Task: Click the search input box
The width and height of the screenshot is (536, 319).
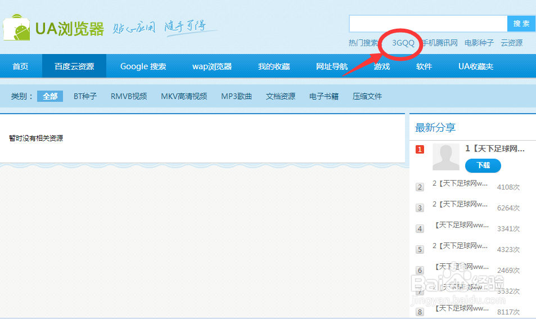Action: [x=428, y=24]
